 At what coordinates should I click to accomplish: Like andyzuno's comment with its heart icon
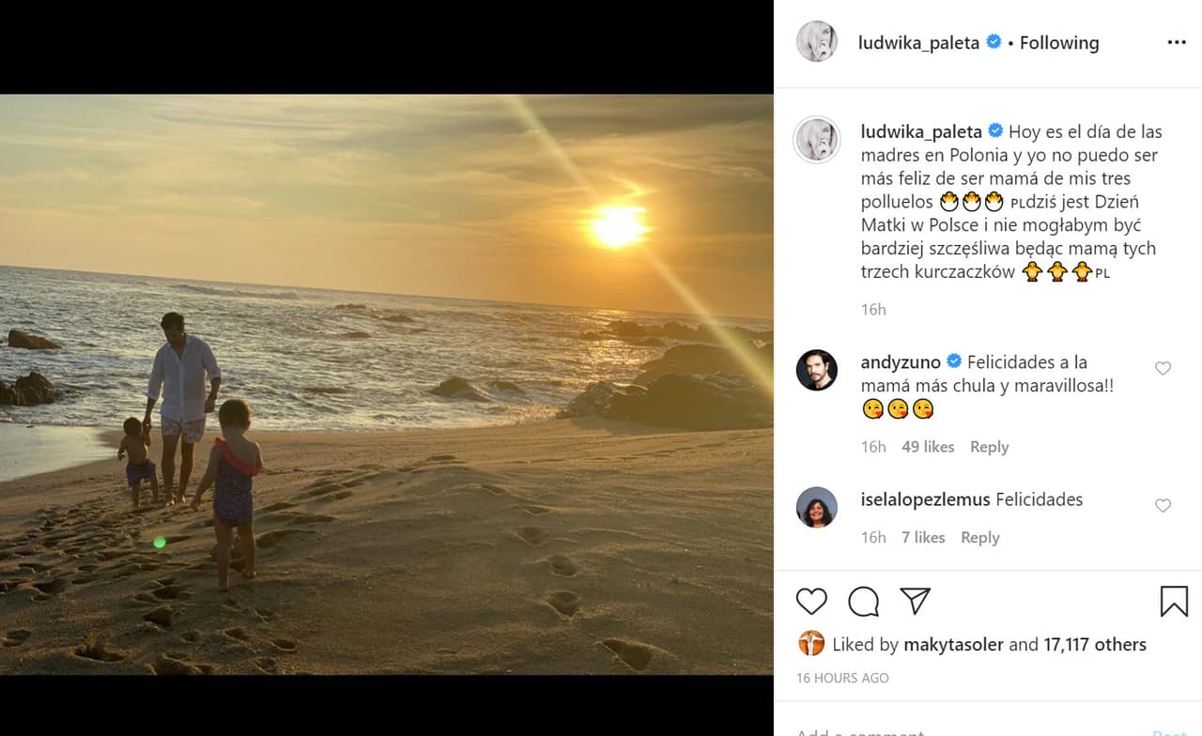click(1163, 368)
